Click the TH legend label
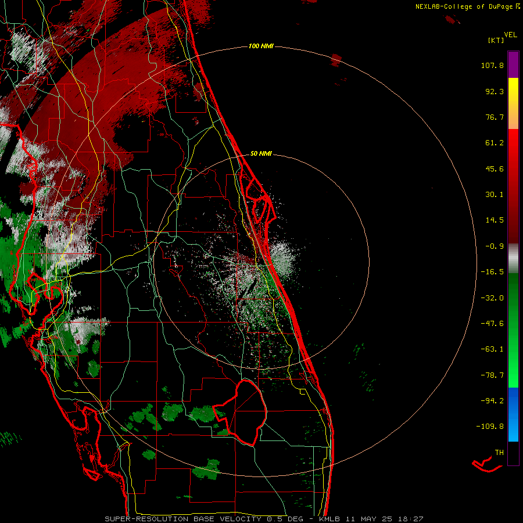Screen dimensions: 523x523 499,453
